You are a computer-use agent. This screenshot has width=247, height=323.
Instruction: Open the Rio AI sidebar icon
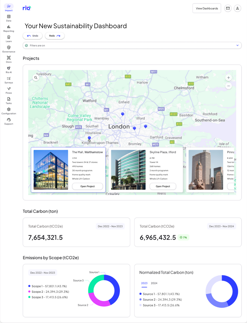9,68
